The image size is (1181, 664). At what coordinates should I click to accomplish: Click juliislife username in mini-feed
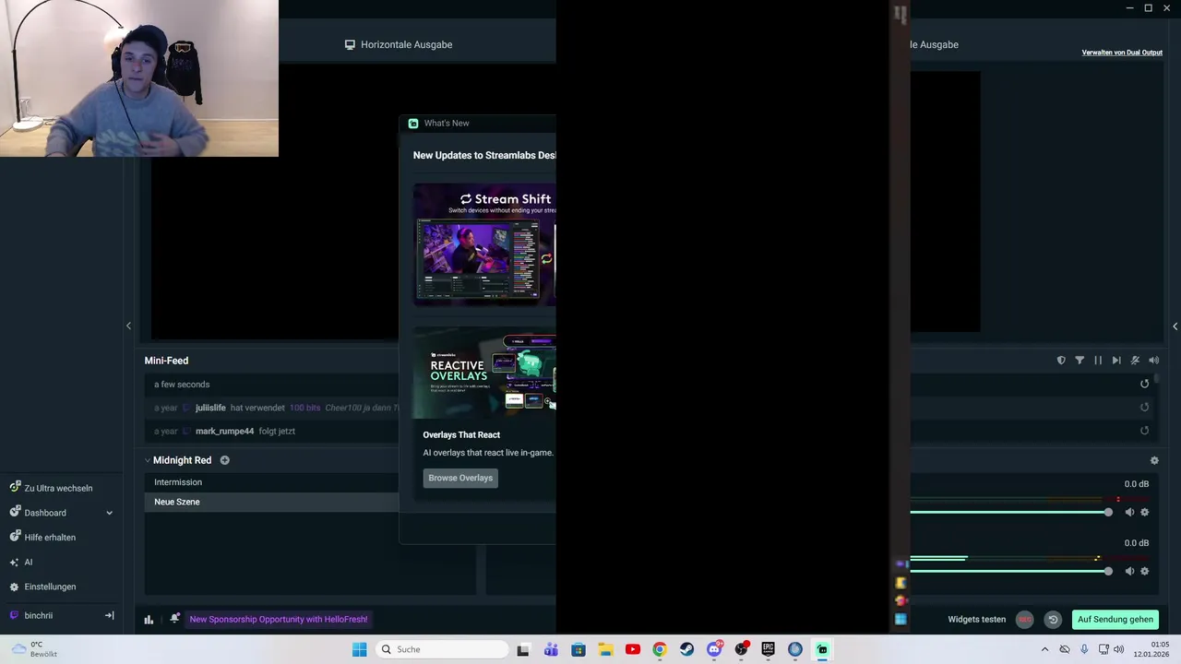click(x=210, y=408)
